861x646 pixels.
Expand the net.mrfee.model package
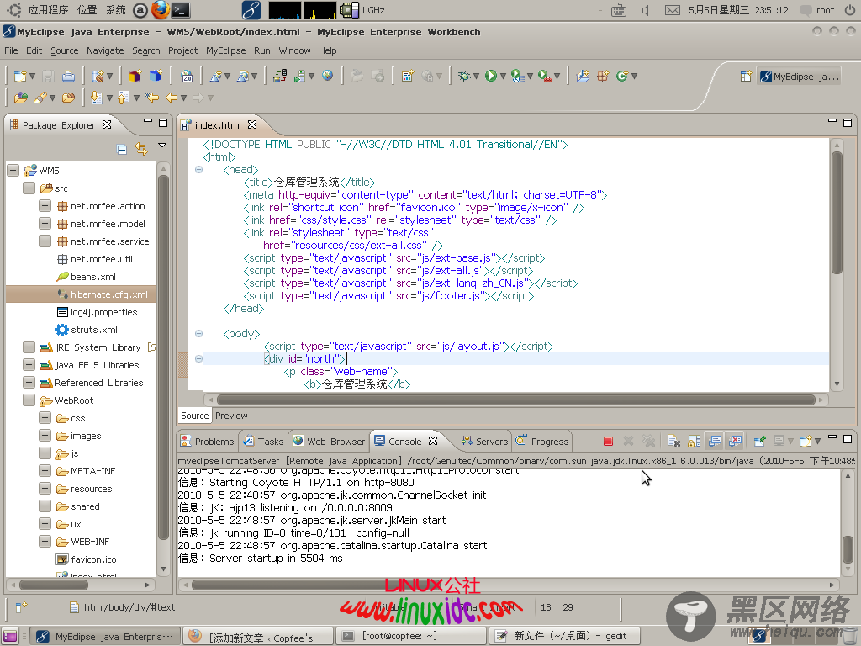click(45, 224)
